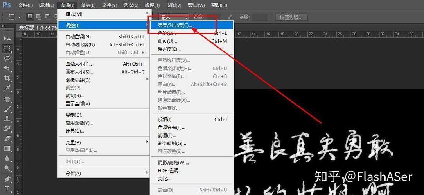This screenshot has height=195, width=424.
Task: Click the 调整边缘... button
Action: coord(291,17)
